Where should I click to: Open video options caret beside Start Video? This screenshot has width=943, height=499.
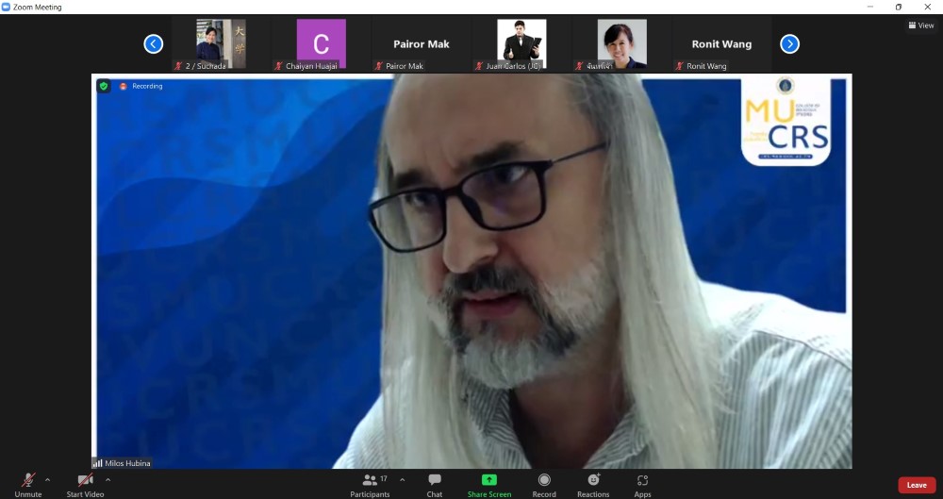tap(108, 479)
